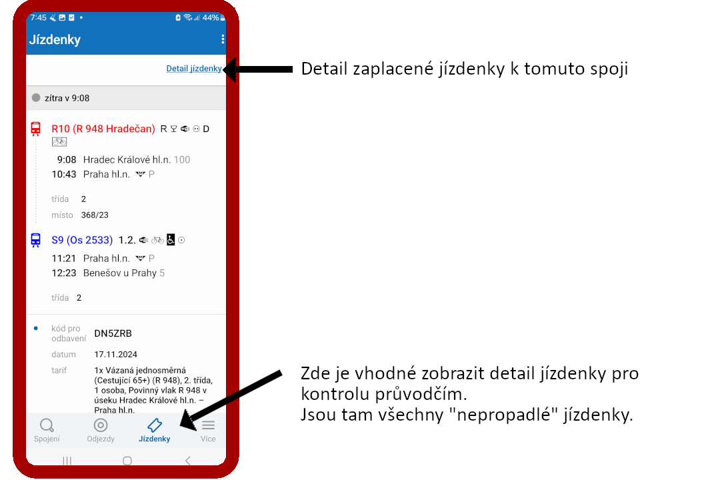Tap the wheelchair accessibility icon on S9
Viewport: 720px width, 480px height.
tap(171, 240)
